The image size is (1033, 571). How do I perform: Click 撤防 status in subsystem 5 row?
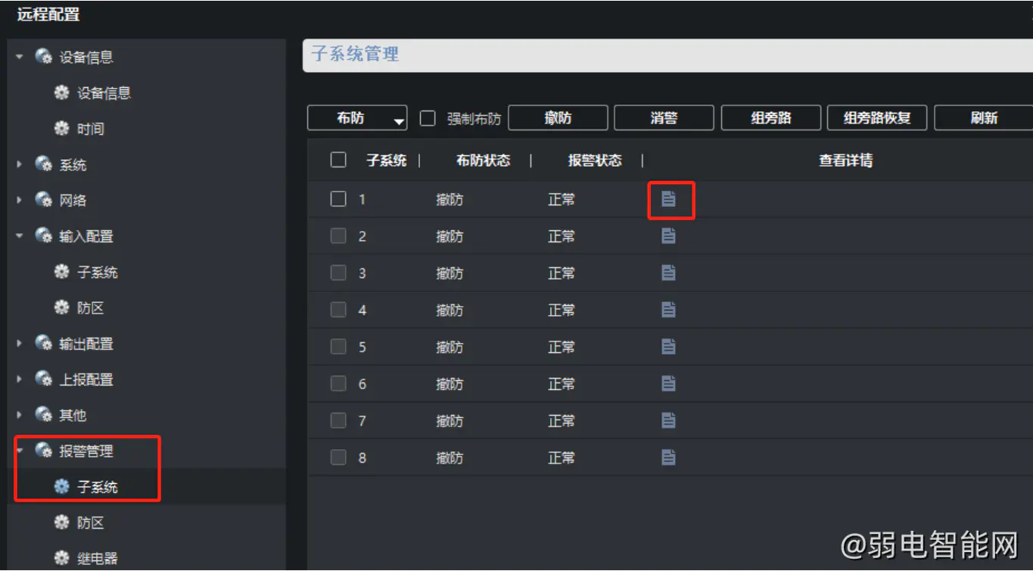(x=450, y=347)
